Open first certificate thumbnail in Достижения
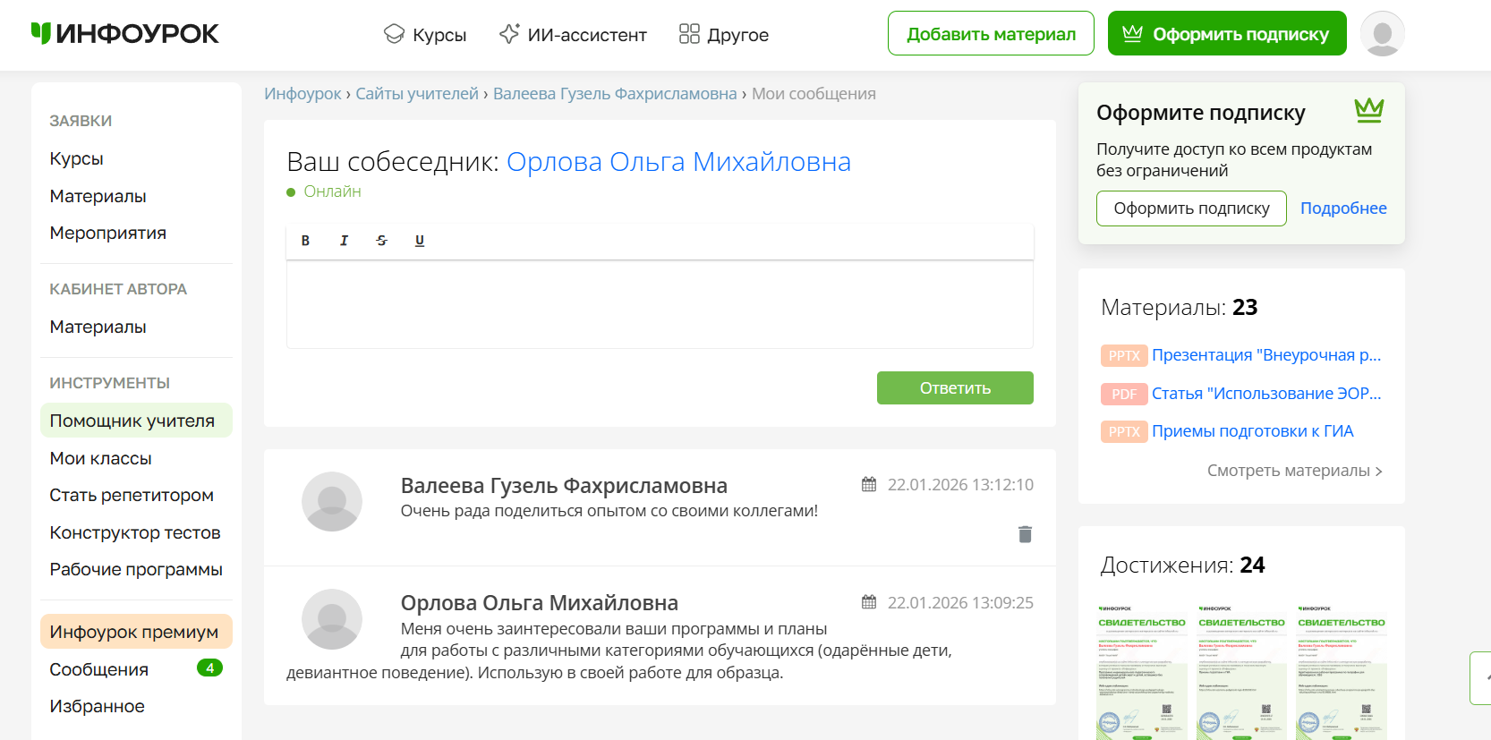 point(1141,671)
